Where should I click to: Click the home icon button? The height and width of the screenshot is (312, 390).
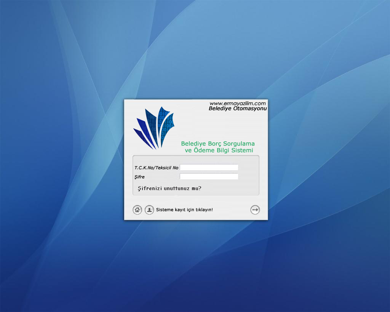tap(137, 210)
